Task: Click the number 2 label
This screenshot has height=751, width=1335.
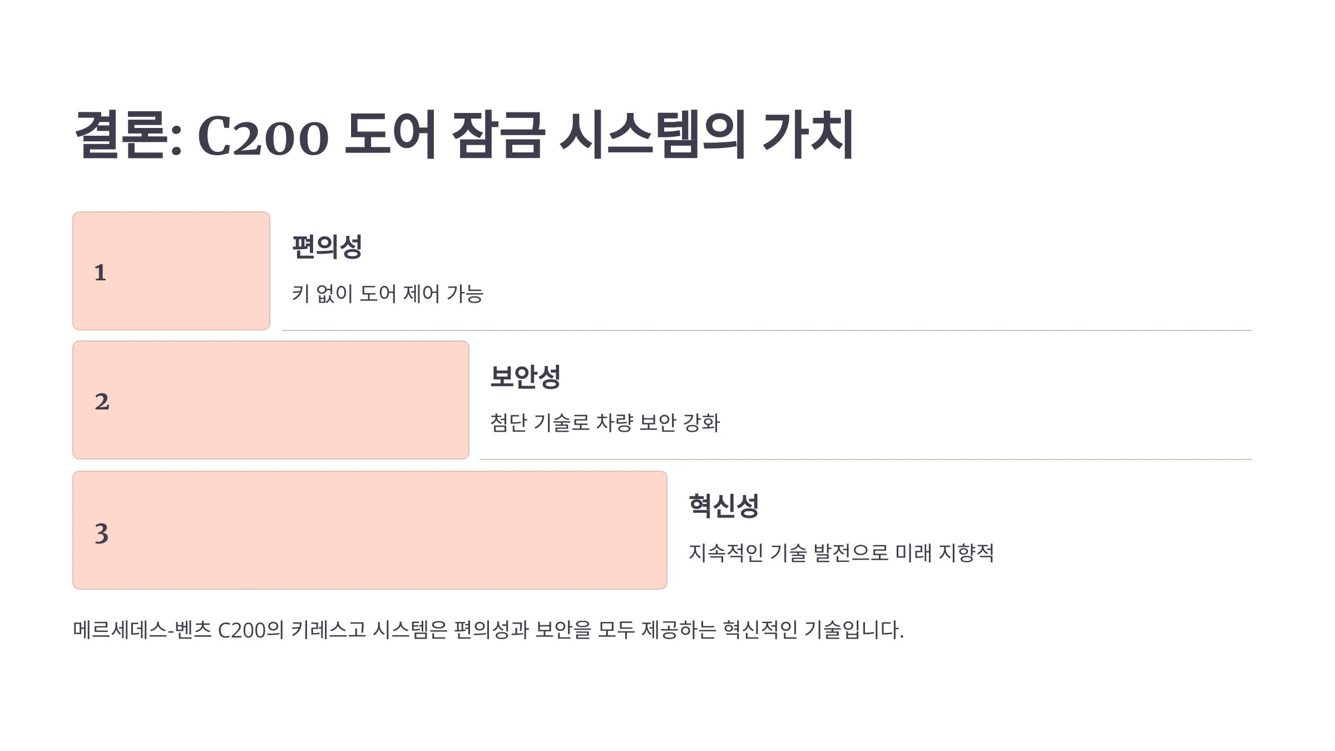Action: (102, 402)
